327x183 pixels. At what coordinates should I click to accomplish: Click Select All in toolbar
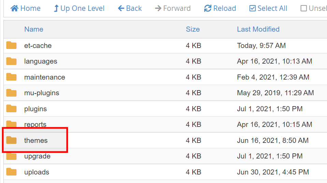(x=268, y=9)
